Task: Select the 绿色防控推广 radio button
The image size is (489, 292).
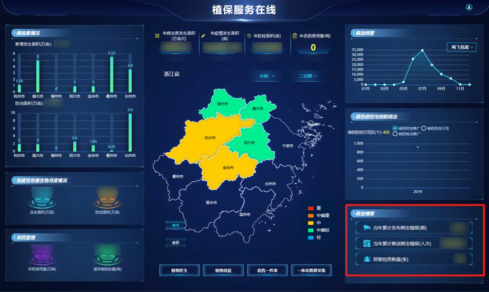Action: tap(395, 128)
